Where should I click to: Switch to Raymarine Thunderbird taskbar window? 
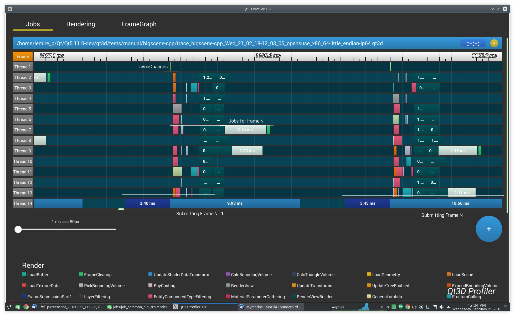click(x=271, y=307)
